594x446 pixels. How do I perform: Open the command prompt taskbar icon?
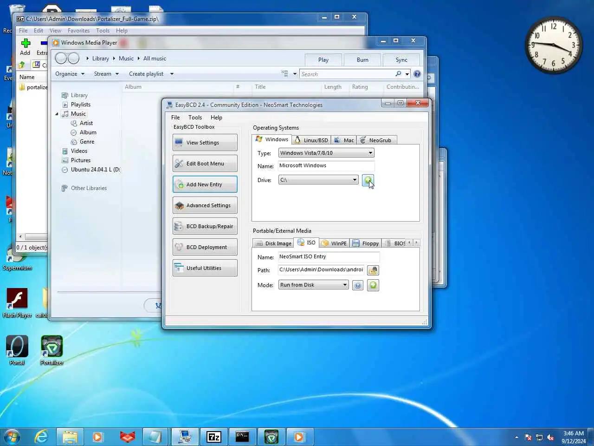(x=242, y=437)
